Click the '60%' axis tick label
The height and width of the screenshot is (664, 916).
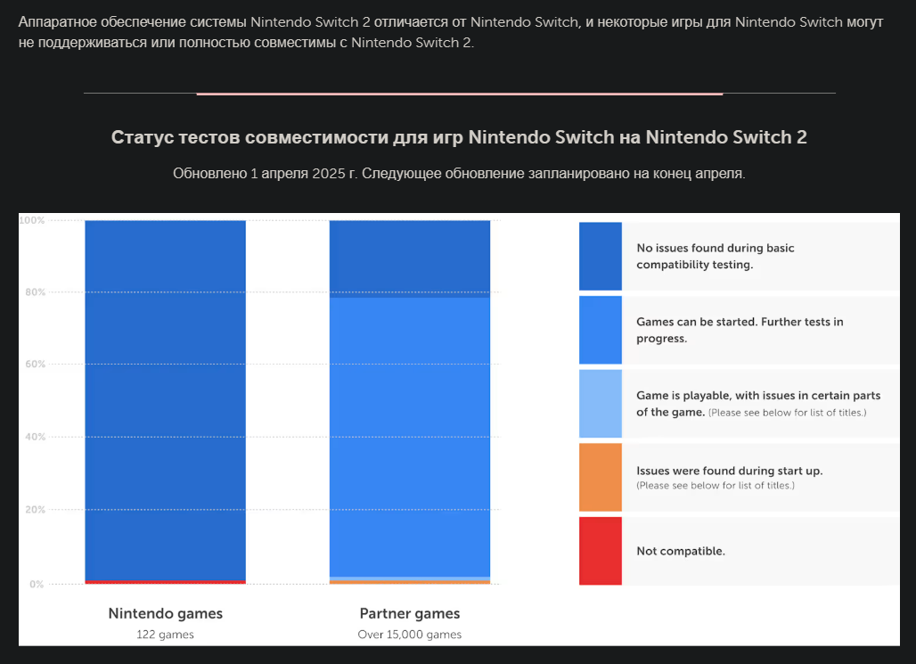[35, 365]
